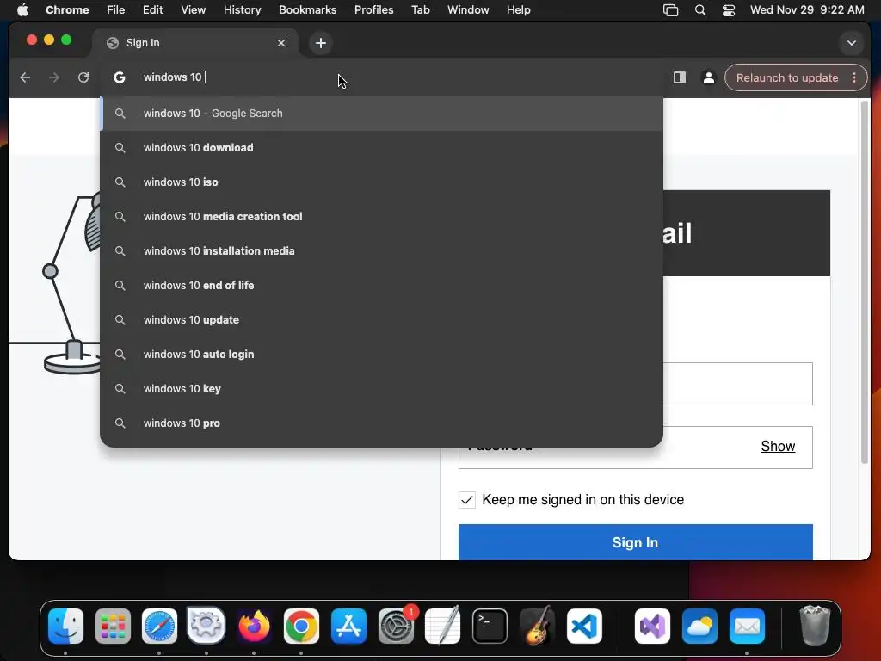Open Finder from the Dock
Image resolution: width=881 pixels, height=661 pixels.
click(65, 626)
